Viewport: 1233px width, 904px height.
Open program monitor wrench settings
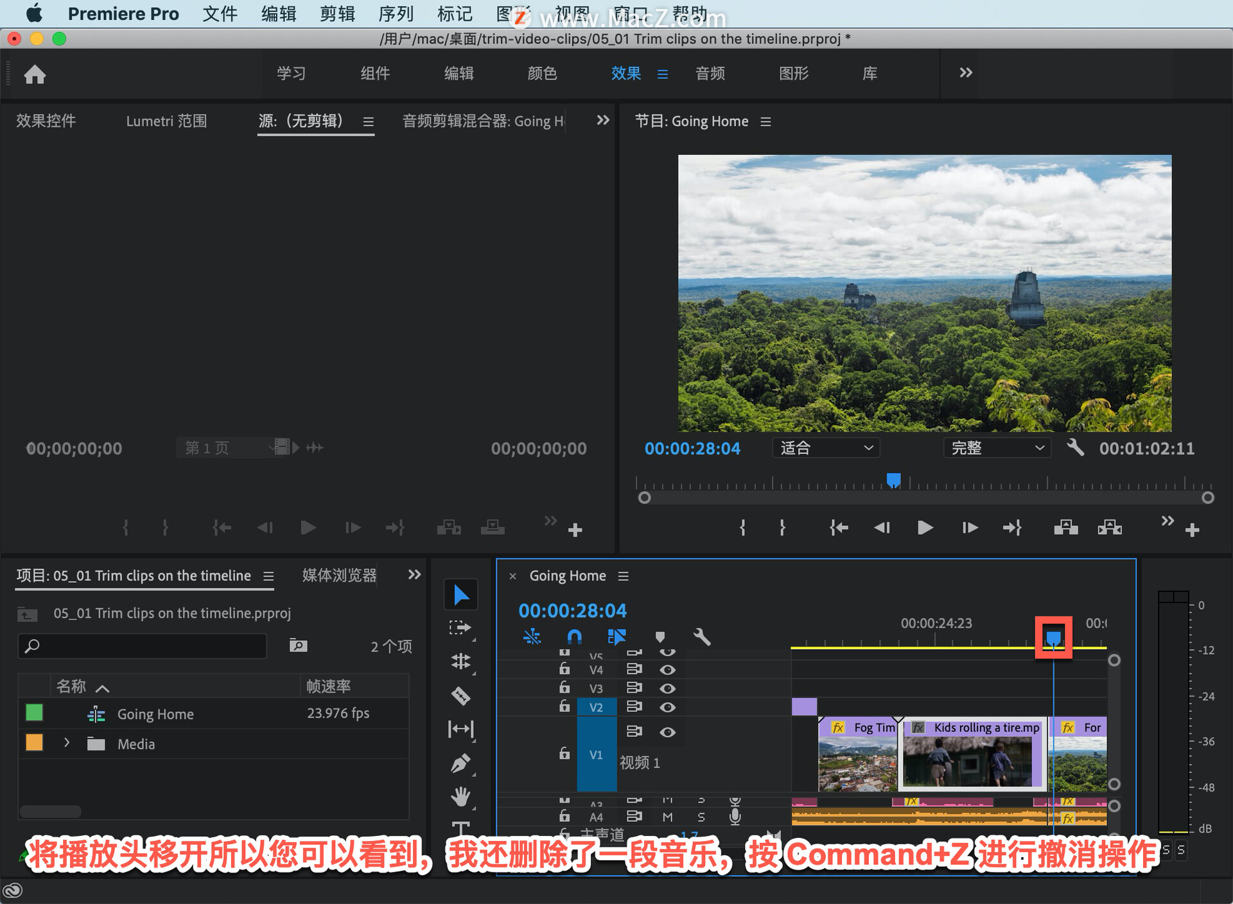click(x=1075, y=448)
